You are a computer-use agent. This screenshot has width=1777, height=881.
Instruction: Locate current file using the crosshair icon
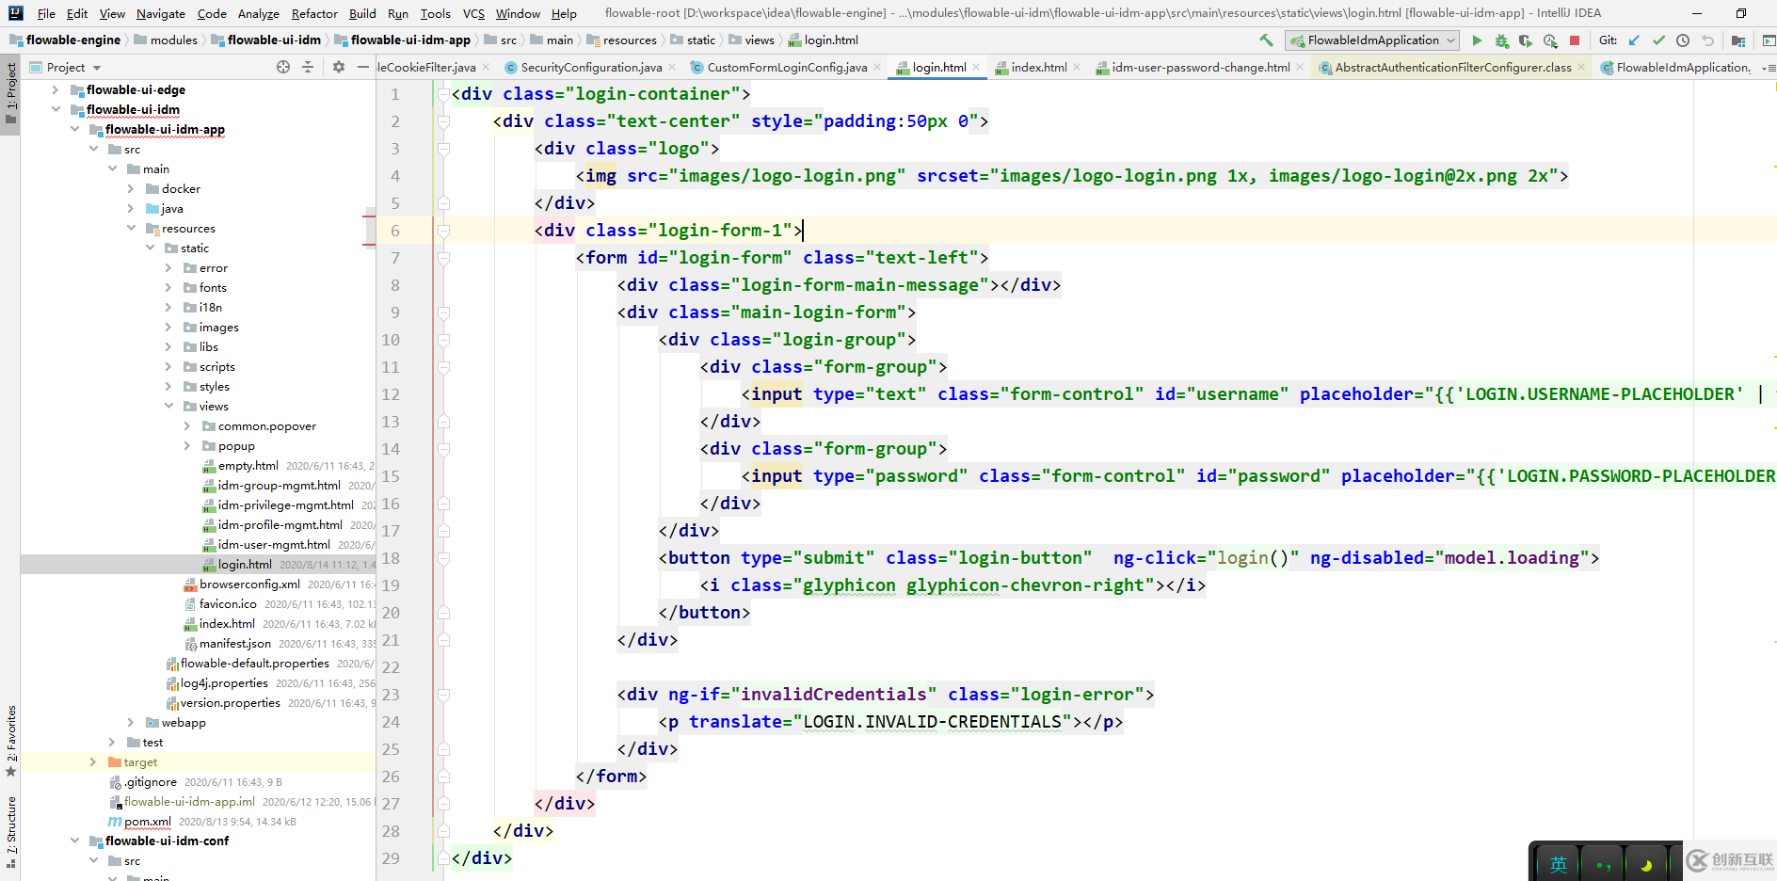tap(283, 67)
